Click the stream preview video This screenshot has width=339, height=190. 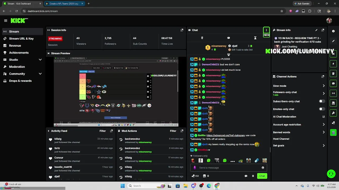[116, 92]
